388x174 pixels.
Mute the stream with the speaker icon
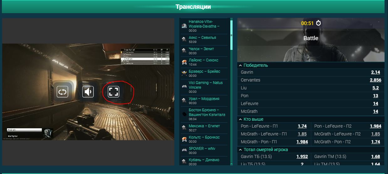[x=88, y=92]
